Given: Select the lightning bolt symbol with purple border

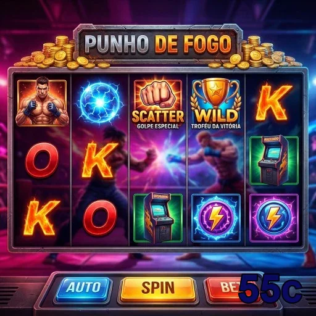Looking at the screenshot, I should [x=274, y=218].
